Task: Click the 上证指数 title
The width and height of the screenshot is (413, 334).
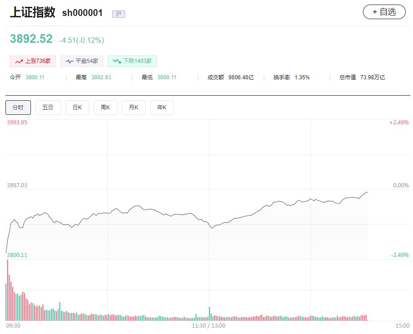Action: click(x=32, y=12)
